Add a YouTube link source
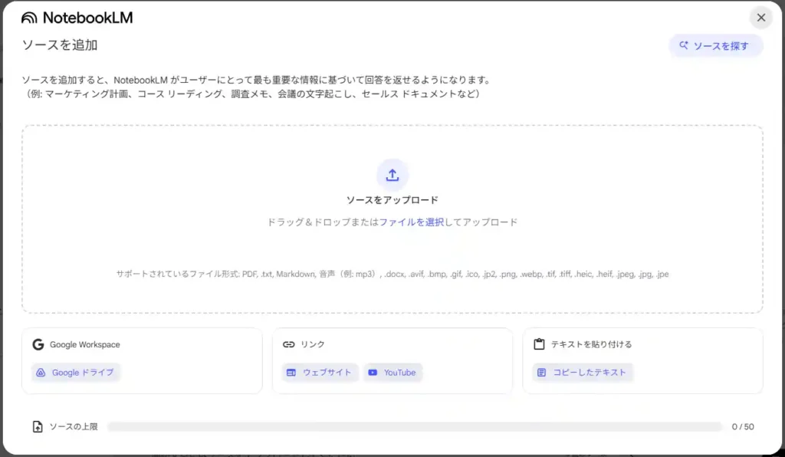Viewport: 785px width, 457px height. (x=393, y=373)
